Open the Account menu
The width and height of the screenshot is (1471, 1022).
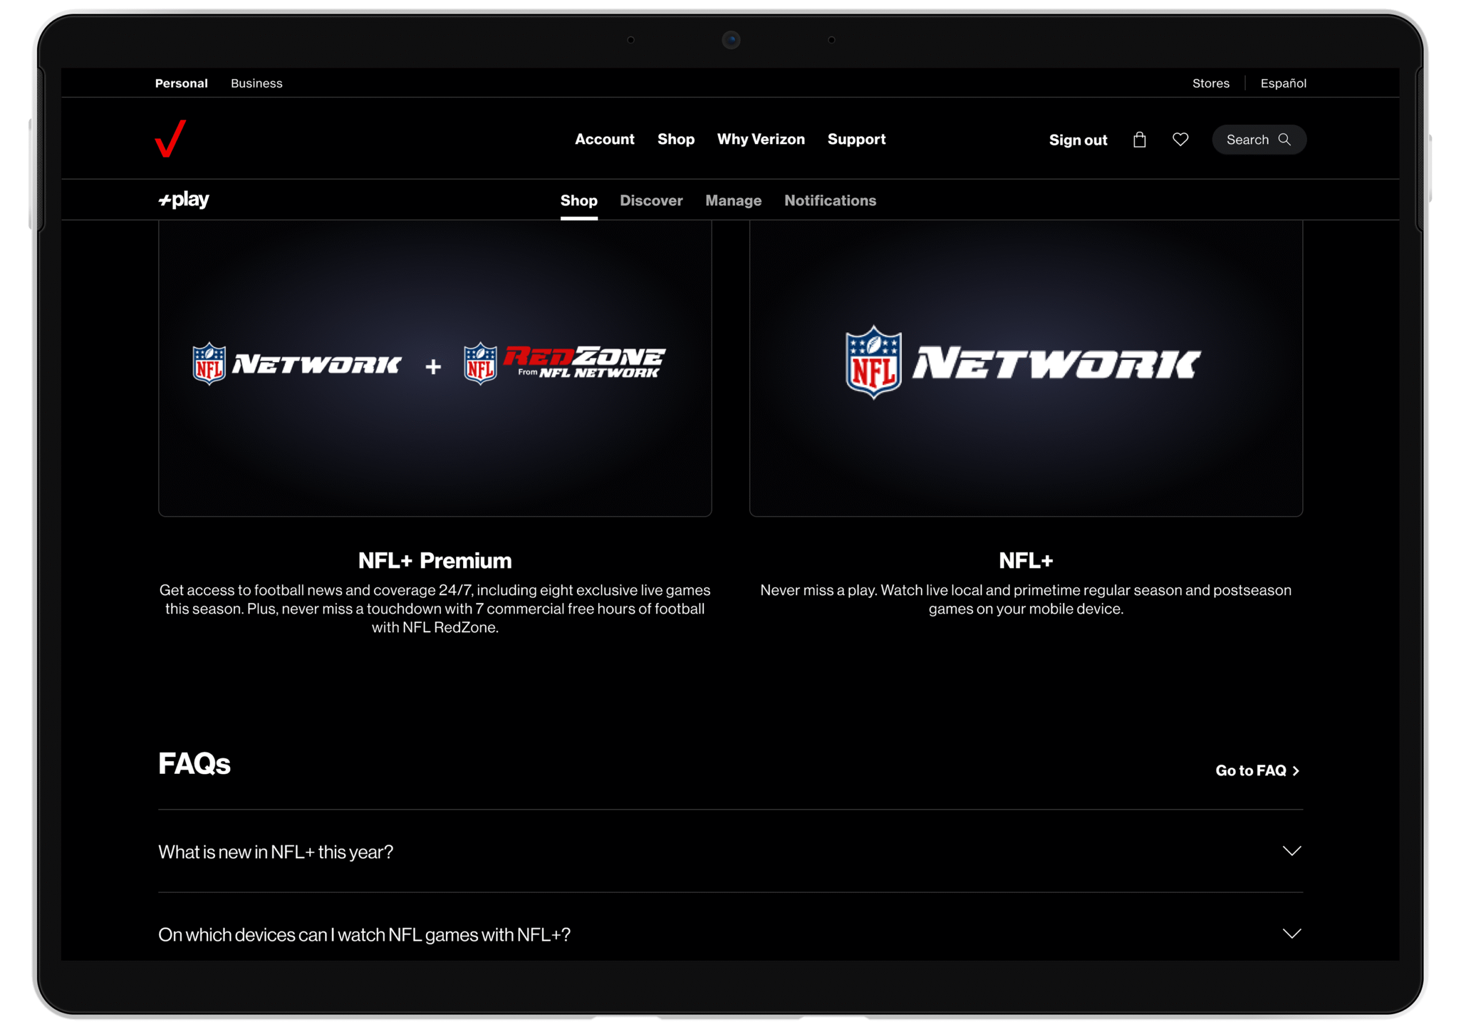tap(604, 139)
